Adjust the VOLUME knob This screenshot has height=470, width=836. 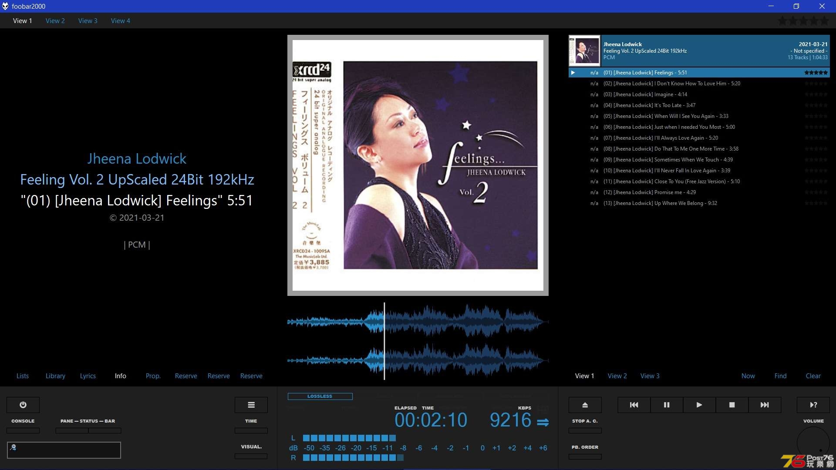(x=813, y=443)
